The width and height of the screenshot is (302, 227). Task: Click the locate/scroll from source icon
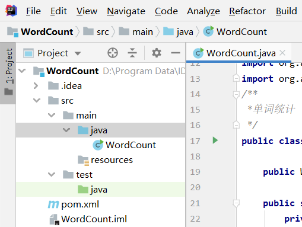113,53
